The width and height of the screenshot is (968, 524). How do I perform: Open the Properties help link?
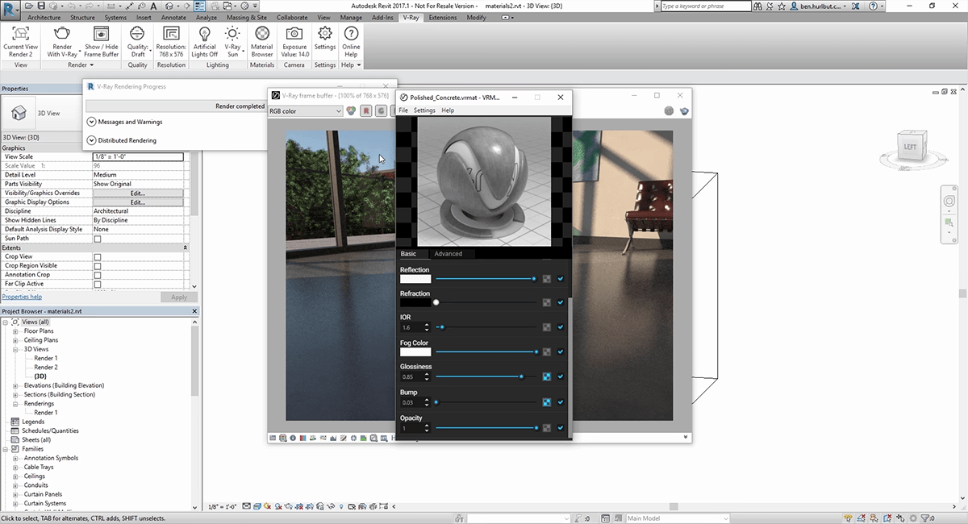coord(22,297)
